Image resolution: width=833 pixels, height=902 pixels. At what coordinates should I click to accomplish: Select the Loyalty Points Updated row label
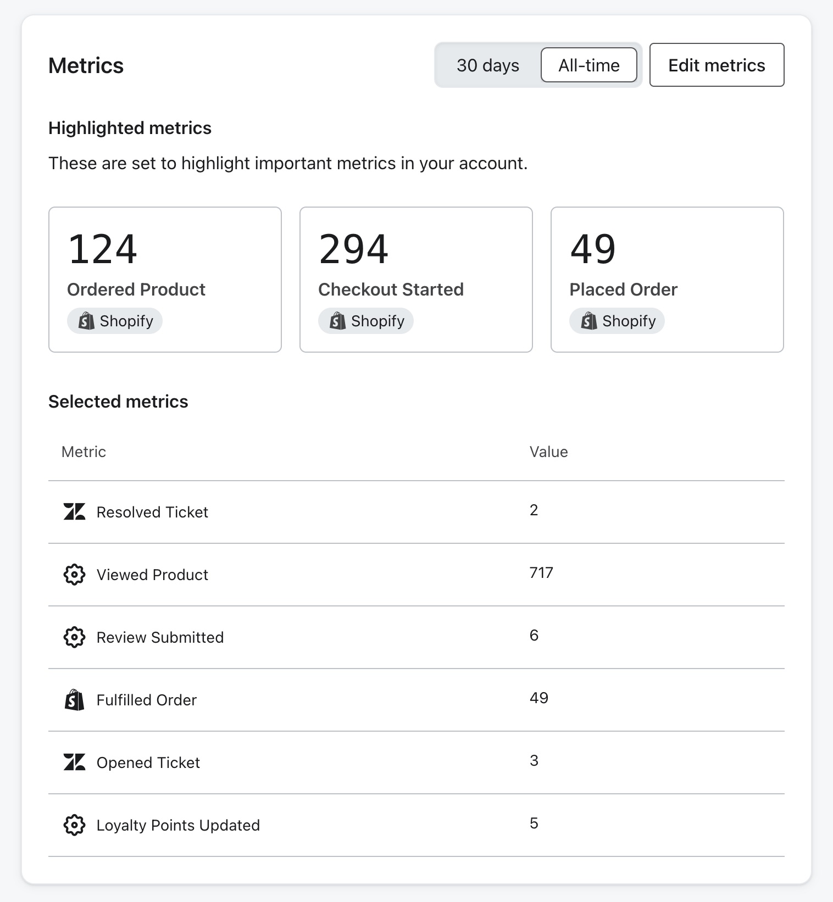click(178, 825)
